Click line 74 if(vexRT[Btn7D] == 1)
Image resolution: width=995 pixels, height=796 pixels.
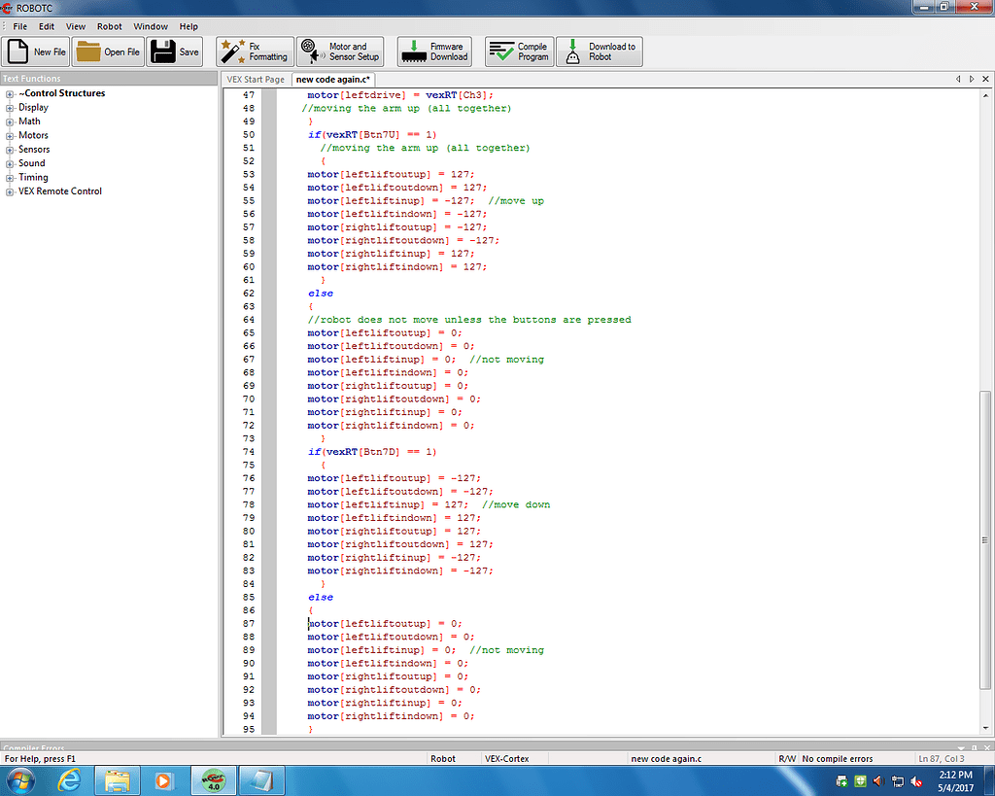[372, 452]
